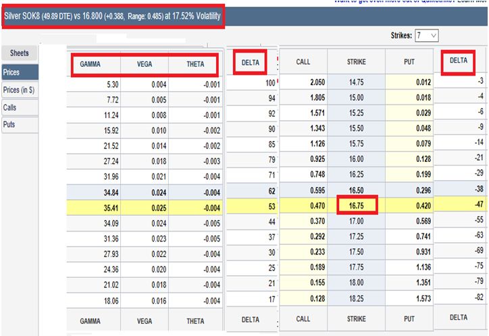Select the 16.50 strike cell
Image resolution: width=489 pixels, height=336 pixels.
(357, 190)
